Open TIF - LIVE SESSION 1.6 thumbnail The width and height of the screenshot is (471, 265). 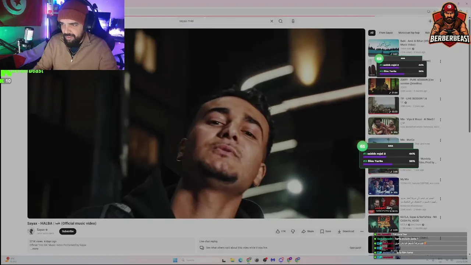point(383,106)
